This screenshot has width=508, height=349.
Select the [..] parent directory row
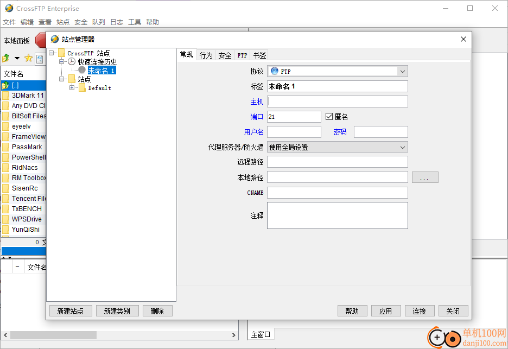(x=24, y=85)
